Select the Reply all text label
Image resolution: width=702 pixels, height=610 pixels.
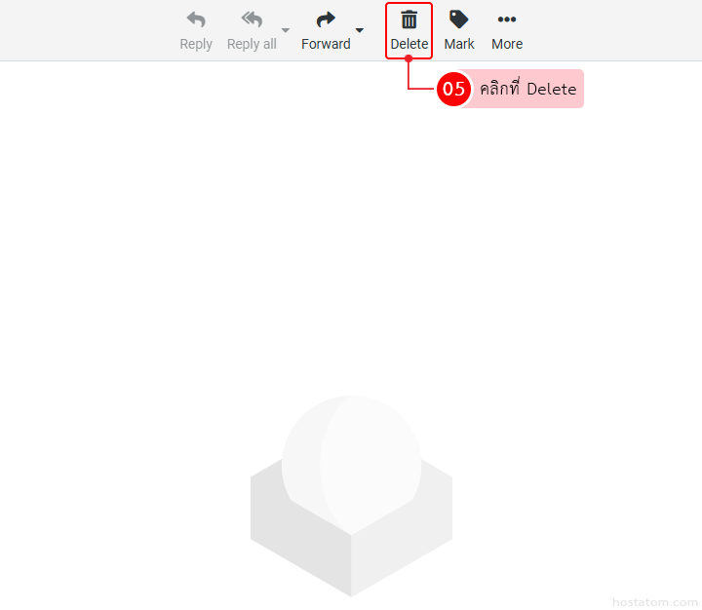point(252,44)
